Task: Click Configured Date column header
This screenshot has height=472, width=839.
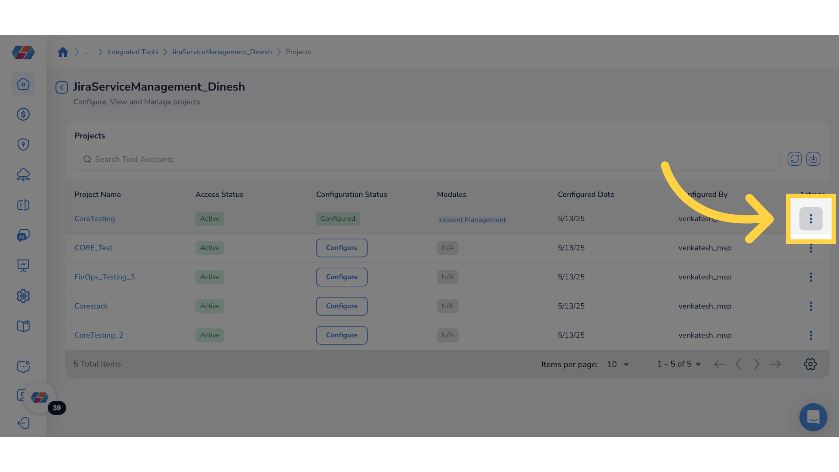Action: tap(586, 194)
